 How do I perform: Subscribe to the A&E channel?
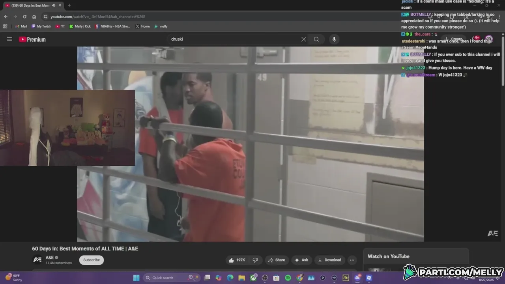tap(92, 260)
